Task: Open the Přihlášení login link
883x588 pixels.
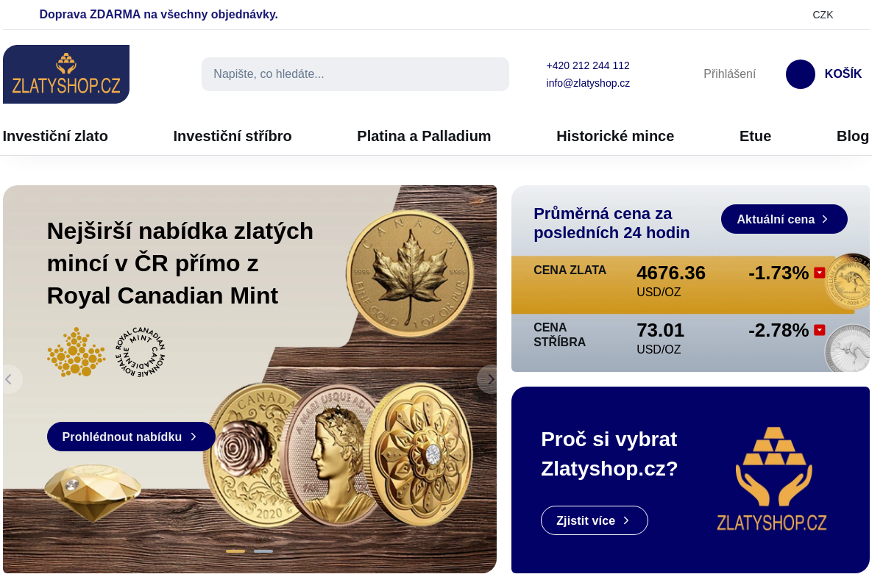Action: (x=729, y=73)
